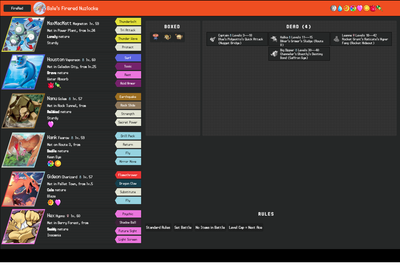Image resolution: width=400 pixels, height=265 pixels.
Task: Select the Shadow Ball move tag
Action: coord(128,222)
